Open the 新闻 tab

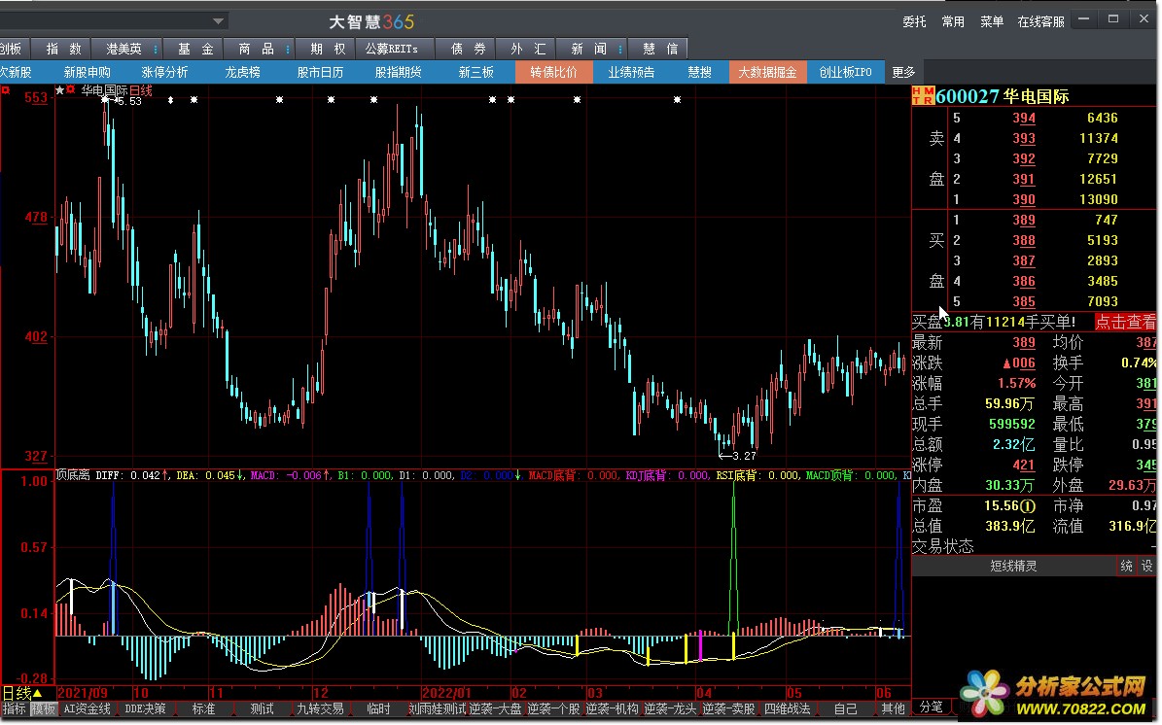point(588,49)
